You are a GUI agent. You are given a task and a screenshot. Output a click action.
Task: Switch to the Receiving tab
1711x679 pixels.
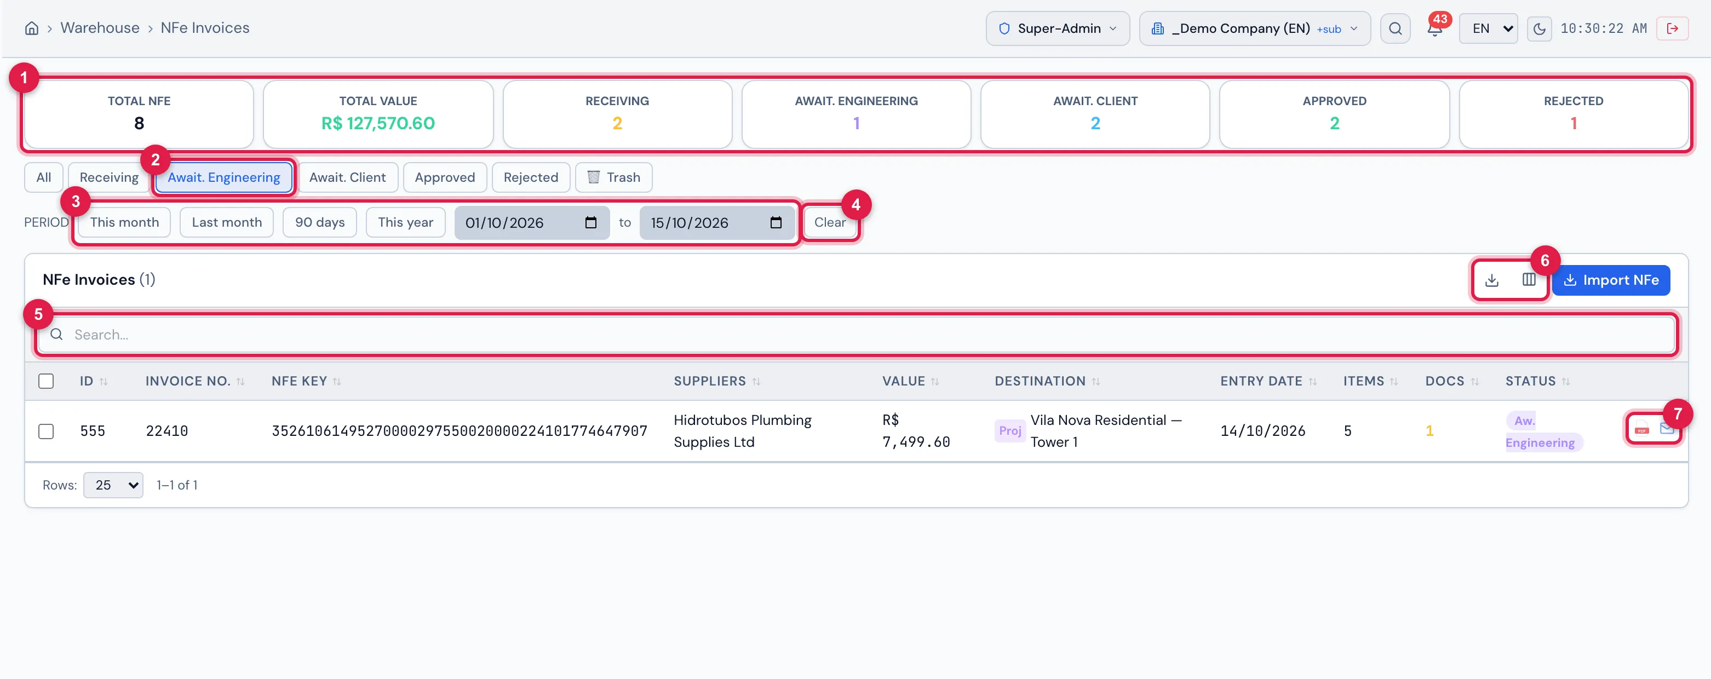(109, 177)
